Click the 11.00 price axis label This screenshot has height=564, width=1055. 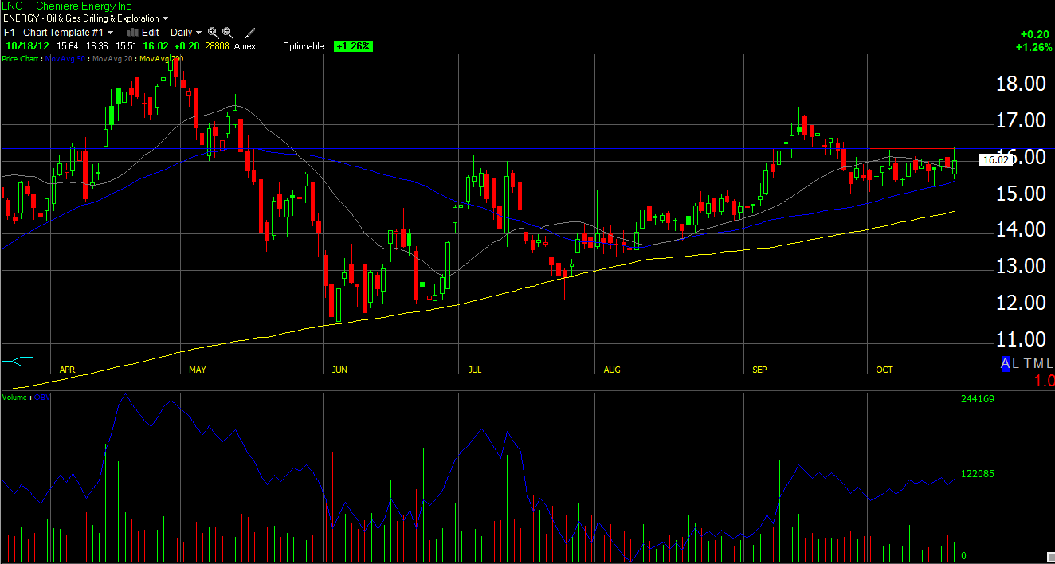coord(1021,339)
